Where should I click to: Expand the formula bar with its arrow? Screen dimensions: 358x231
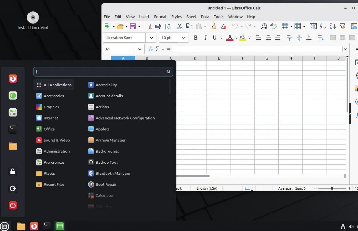tap(345, 49)
